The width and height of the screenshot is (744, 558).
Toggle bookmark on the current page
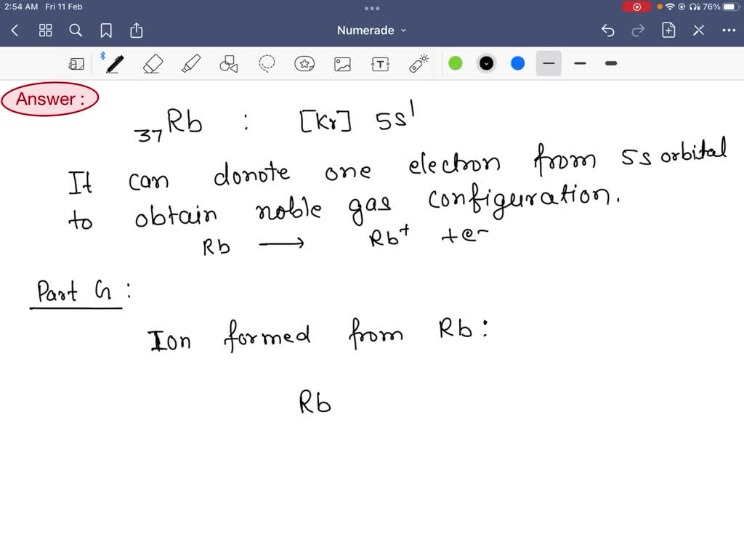coord(106,31)
